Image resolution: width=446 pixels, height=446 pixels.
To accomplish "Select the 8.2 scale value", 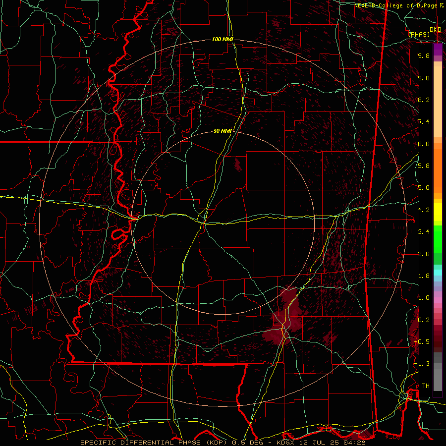I will [424, 100].
